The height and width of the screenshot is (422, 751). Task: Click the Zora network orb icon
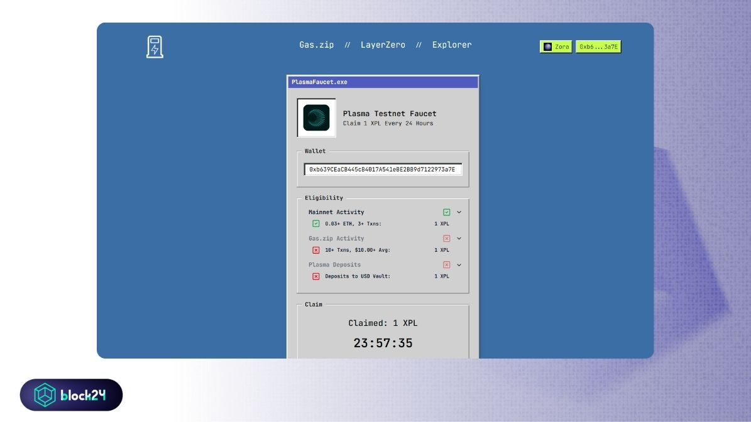[x=547, y=47]
